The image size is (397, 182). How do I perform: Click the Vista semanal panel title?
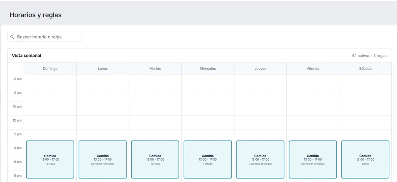coord(26,56)
